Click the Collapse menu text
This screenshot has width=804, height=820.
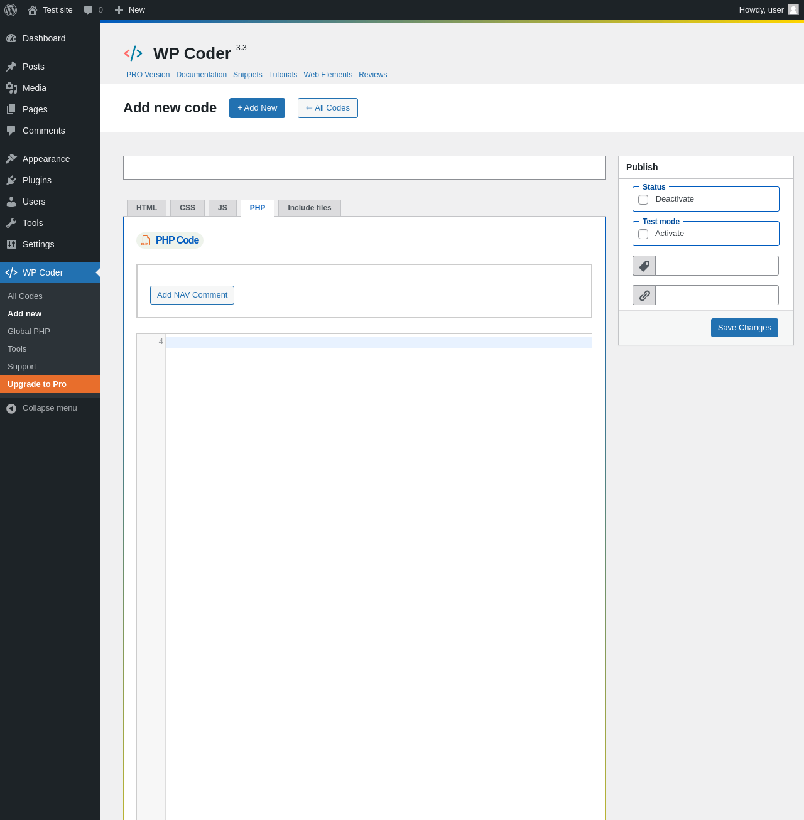pyautogui.click(x=50, y=408)
